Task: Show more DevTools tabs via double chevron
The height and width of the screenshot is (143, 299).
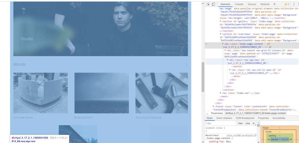Action: [x=274, y=4]
